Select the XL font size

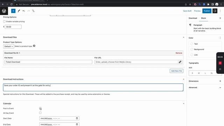click(212, 73)
